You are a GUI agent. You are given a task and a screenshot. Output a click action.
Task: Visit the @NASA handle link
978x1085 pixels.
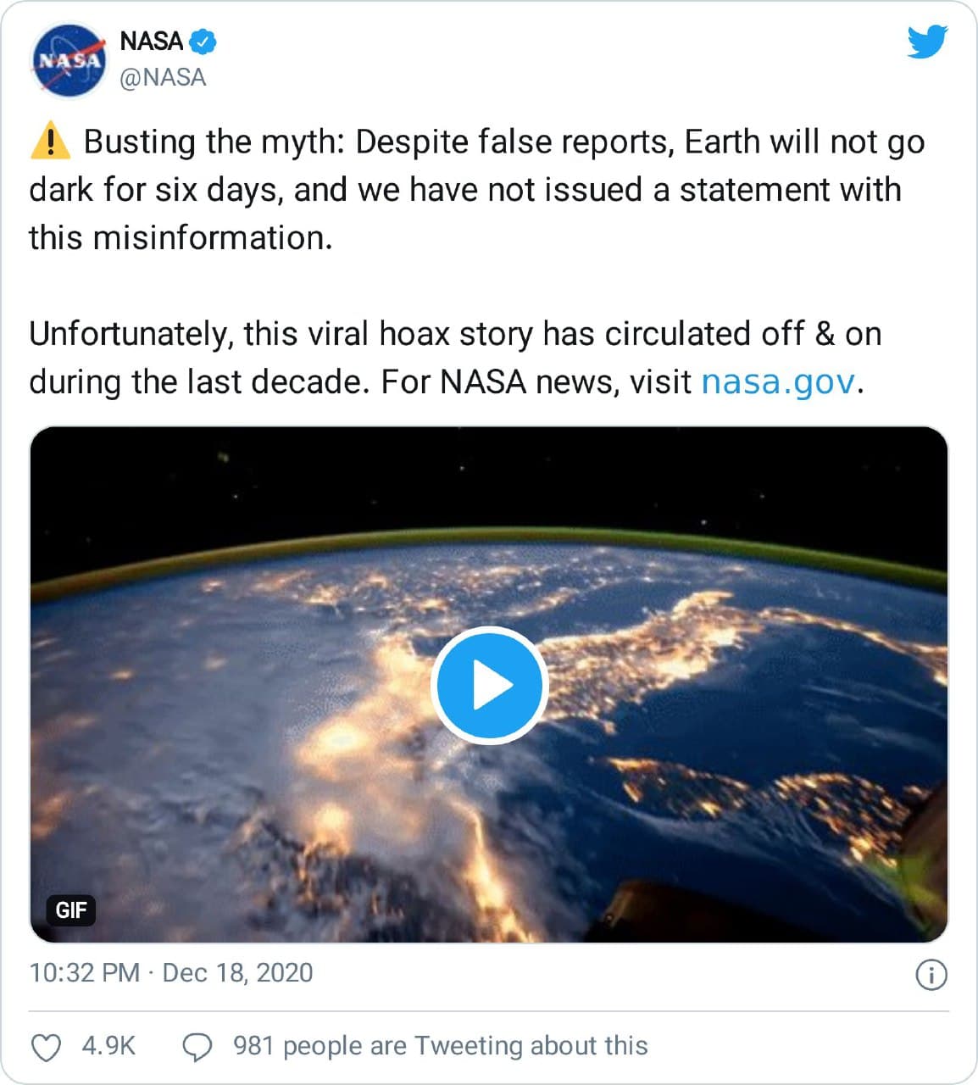tap(163, 77)
